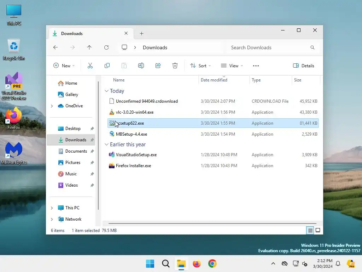
Task: Open Visual Studio 2022 Preview shortcut
Action: pyautogui.click(x=14, y=86)
